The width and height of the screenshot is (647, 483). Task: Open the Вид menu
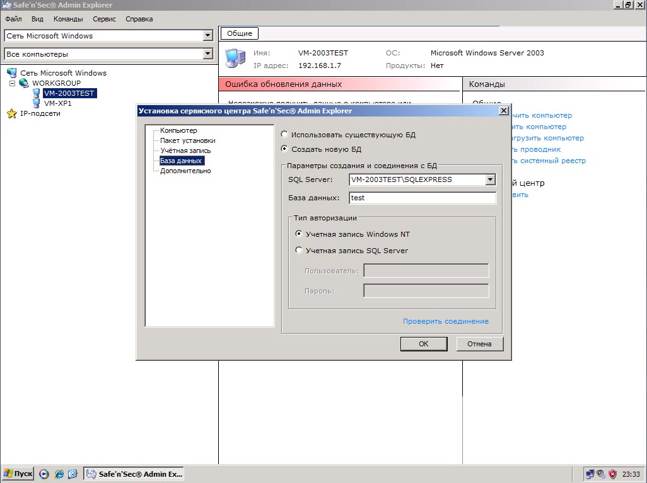[37, 19]
